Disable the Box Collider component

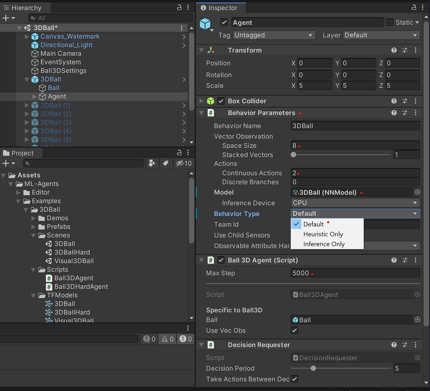click(221, 101)
